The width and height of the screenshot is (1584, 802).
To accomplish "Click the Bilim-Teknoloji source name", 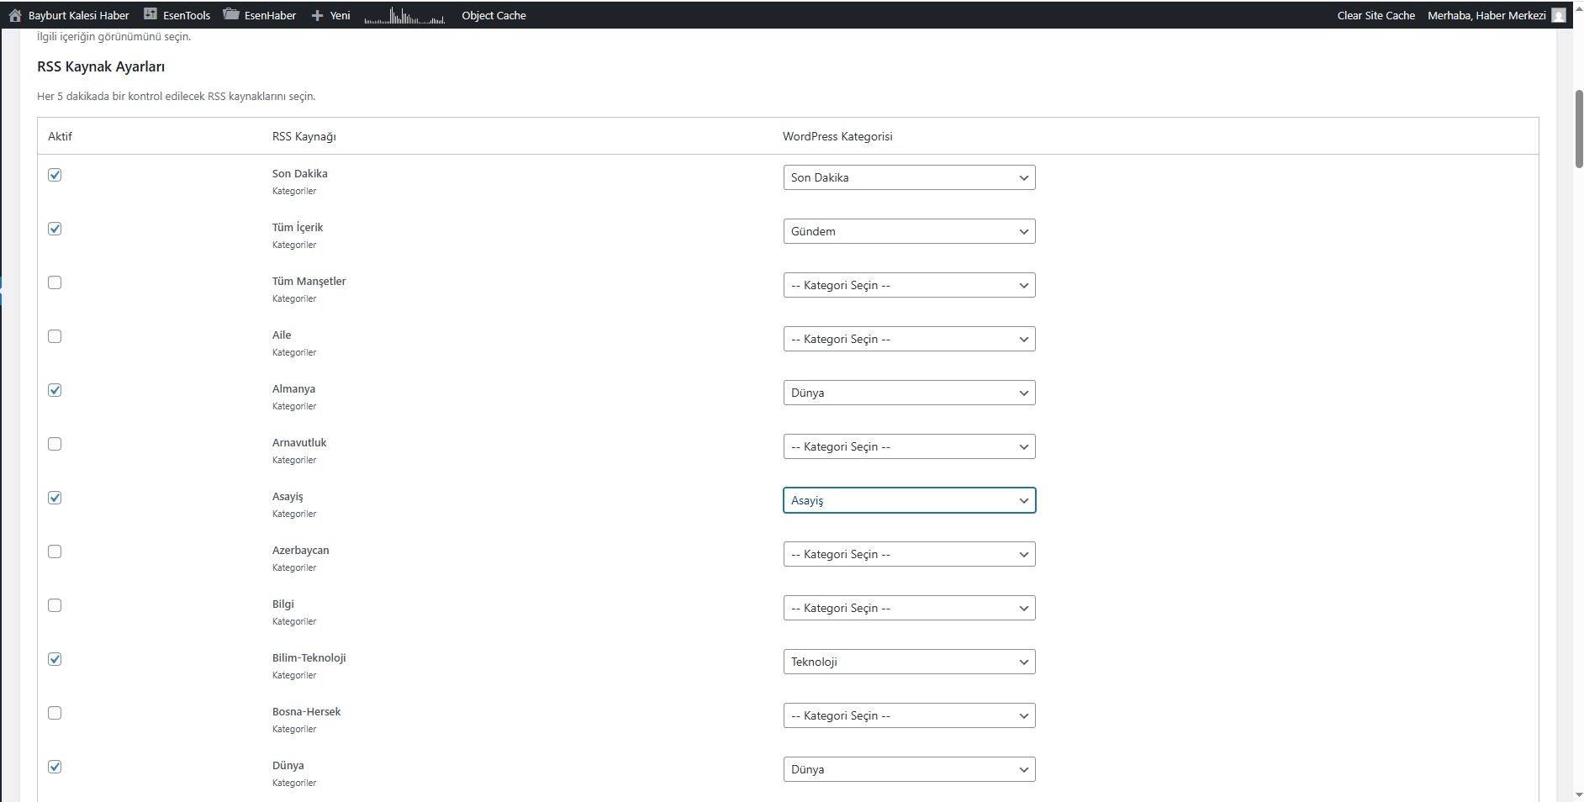I will coord(309,657).
